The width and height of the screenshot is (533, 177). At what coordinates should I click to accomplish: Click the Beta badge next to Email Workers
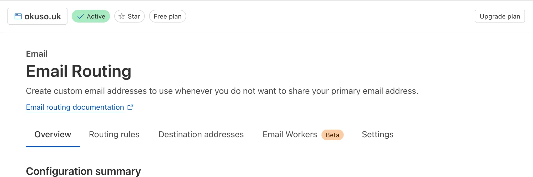click(332, 135)
